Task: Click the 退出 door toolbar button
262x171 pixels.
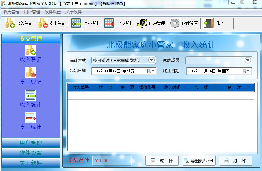Action: coord(213,23)
